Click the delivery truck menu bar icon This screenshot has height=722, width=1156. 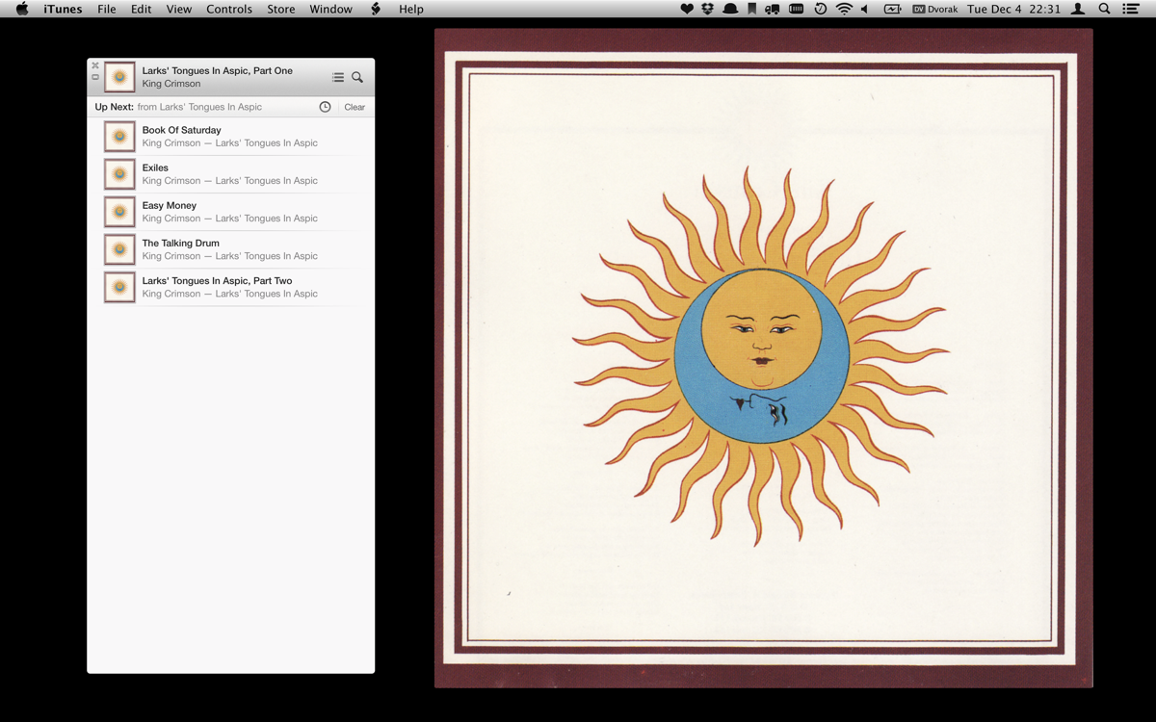pyautogui.click(x=773, y=9)
